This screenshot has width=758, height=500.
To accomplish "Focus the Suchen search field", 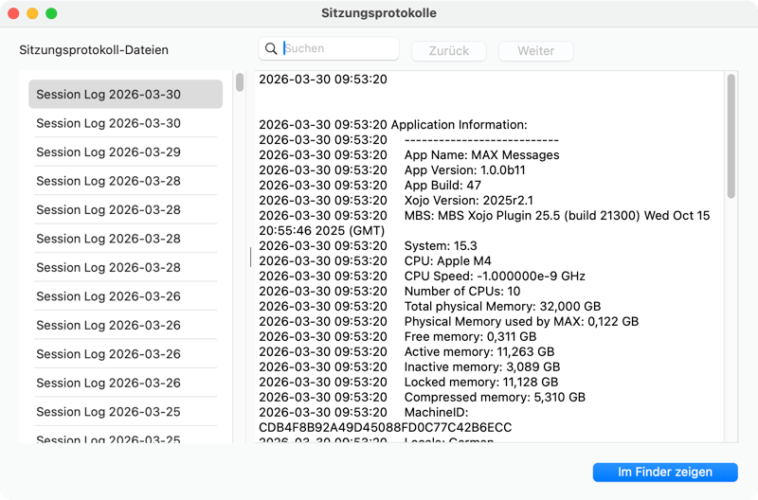I will 329,49.
